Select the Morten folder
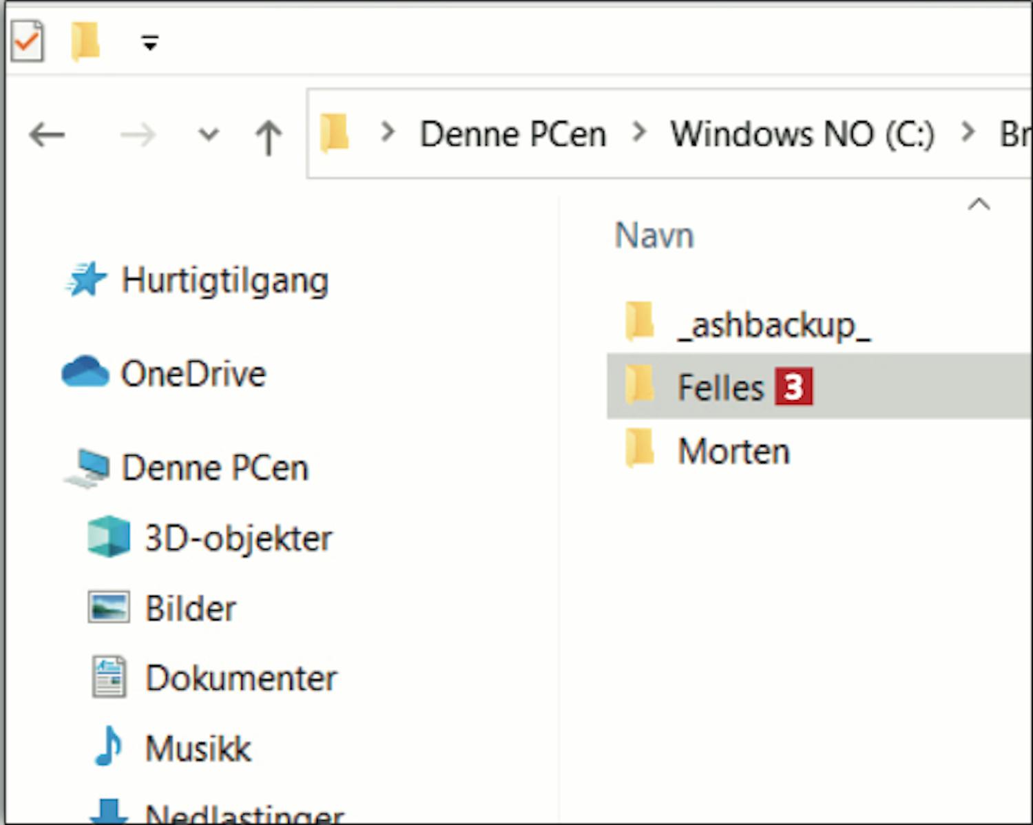 tap(733, 452)
